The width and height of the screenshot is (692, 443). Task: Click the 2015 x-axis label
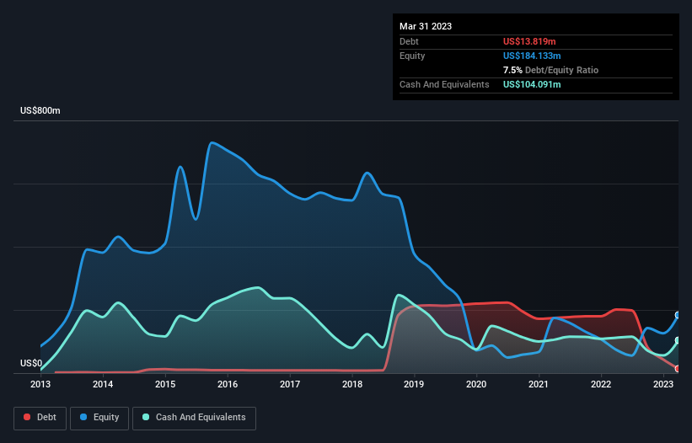165,384
